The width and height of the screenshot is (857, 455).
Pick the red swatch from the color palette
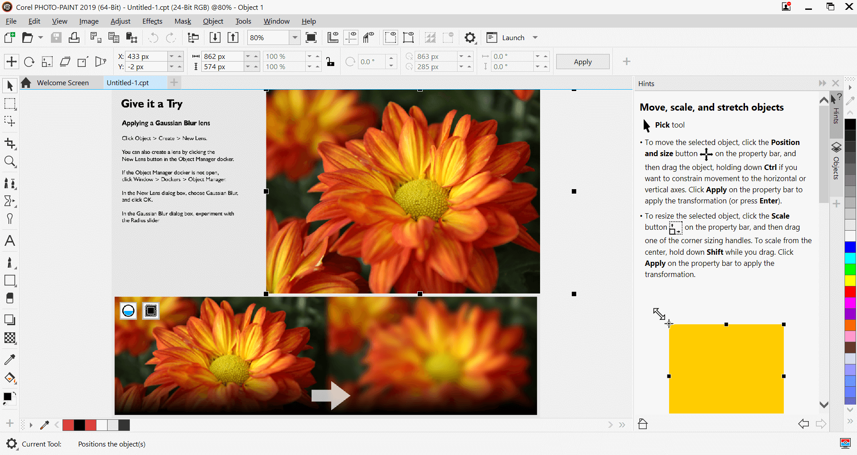850,292
